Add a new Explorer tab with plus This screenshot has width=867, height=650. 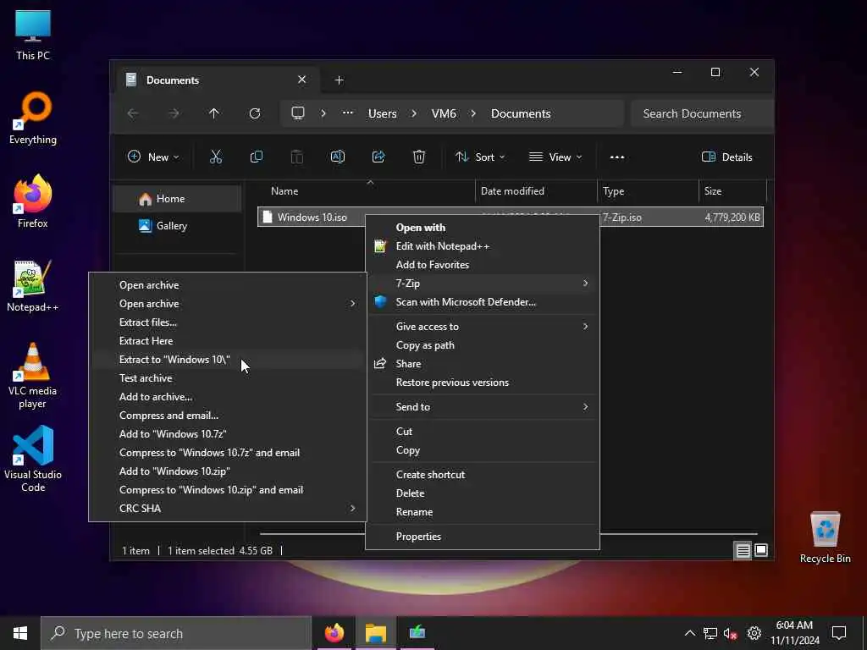pos(339,80)
